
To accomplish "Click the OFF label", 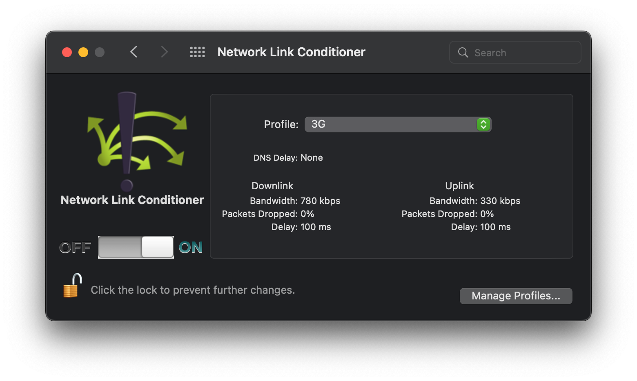I will 76,248.
